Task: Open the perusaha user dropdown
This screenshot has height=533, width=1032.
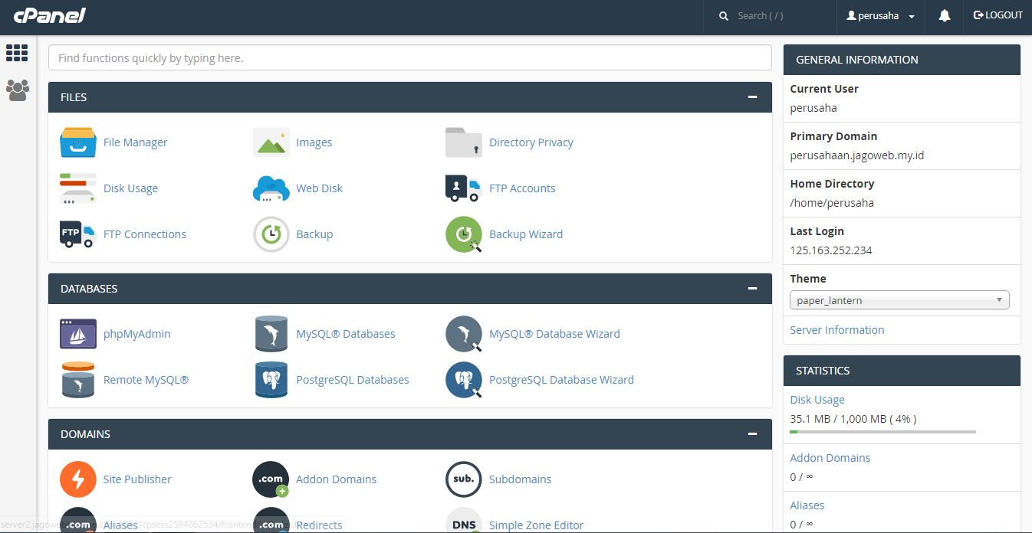Action: click(x=880, y=15)
